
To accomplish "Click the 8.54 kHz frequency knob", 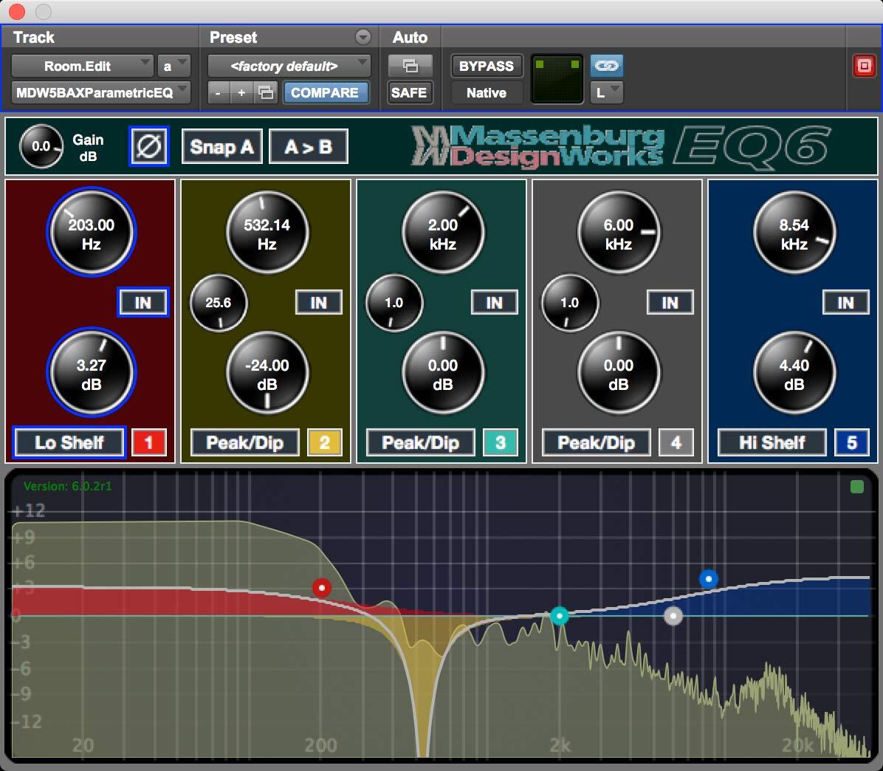I will (794, 232).
